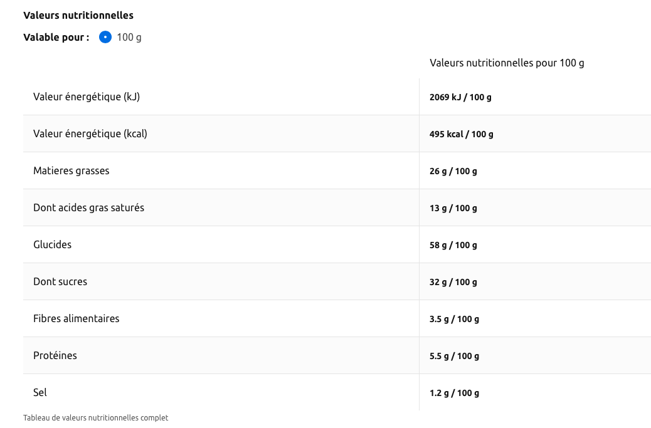Select the Fibres alimentaires row label
This screenshot has height=428, width=651.
tap(77, 318)
